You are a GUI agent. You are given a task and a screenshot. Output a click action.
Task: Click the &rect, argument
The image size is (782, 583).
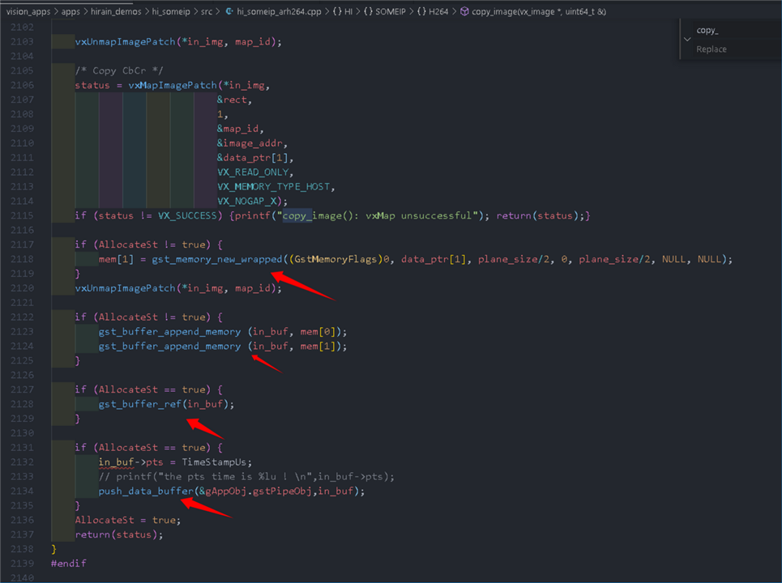tap(234, 99)
